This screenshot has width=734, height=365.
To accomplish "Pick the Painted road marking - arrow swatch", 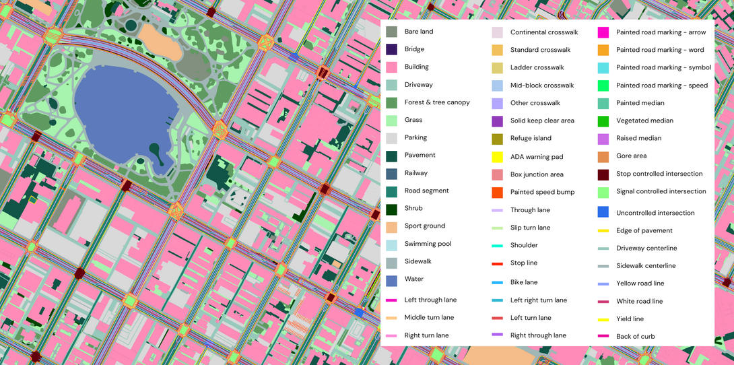I will [x=603, y=32].
